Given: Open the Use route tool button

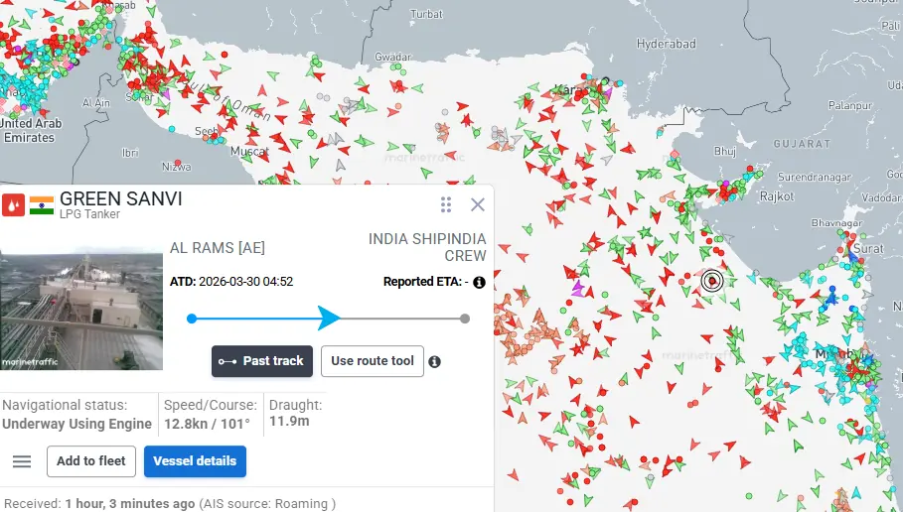Looking at the screenshot, I should pos(372,361).
